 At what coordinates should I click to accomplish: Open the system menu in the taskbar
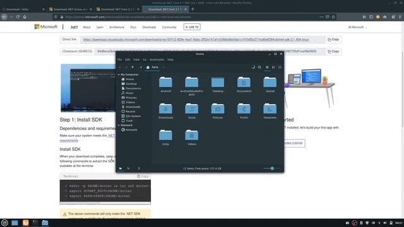(4, 223)
